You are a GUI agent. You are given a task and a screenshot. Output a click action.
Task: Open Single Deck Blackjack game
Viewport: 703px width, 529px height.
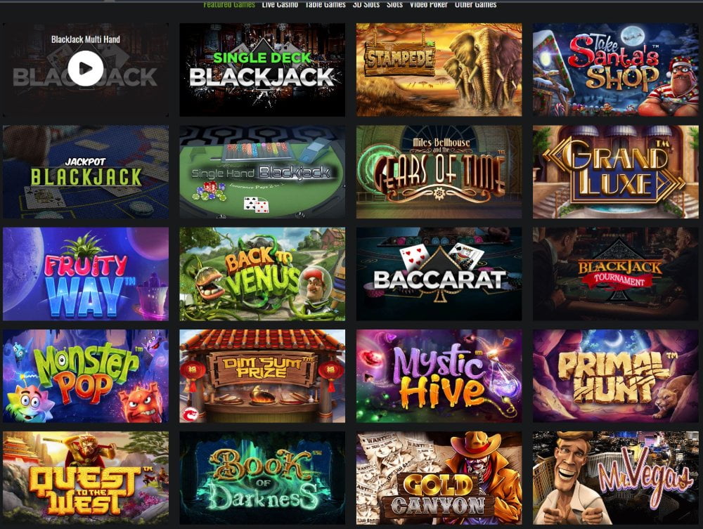click(262, 70)
